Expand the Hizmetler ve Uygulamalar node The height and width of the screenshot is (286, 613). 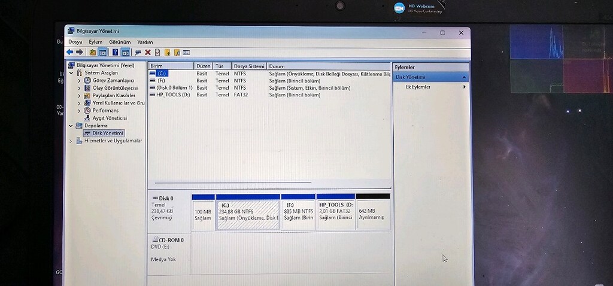[71, 141]
